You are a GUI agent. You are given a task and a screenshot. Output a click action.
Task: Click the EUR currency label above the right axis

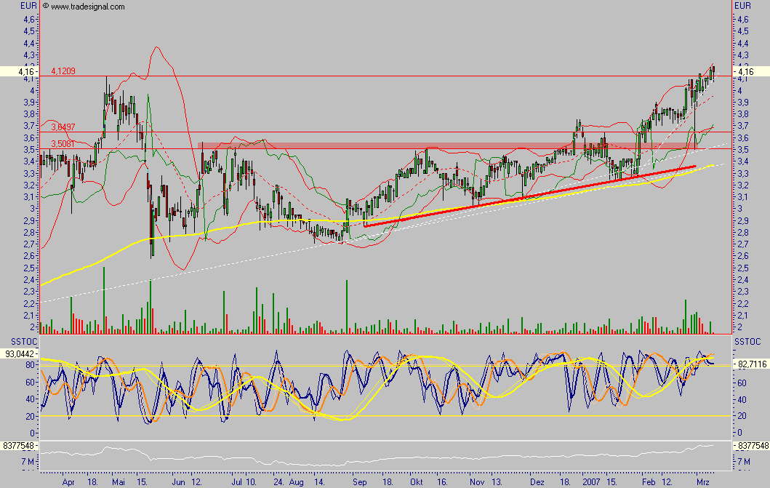[742, 6]
